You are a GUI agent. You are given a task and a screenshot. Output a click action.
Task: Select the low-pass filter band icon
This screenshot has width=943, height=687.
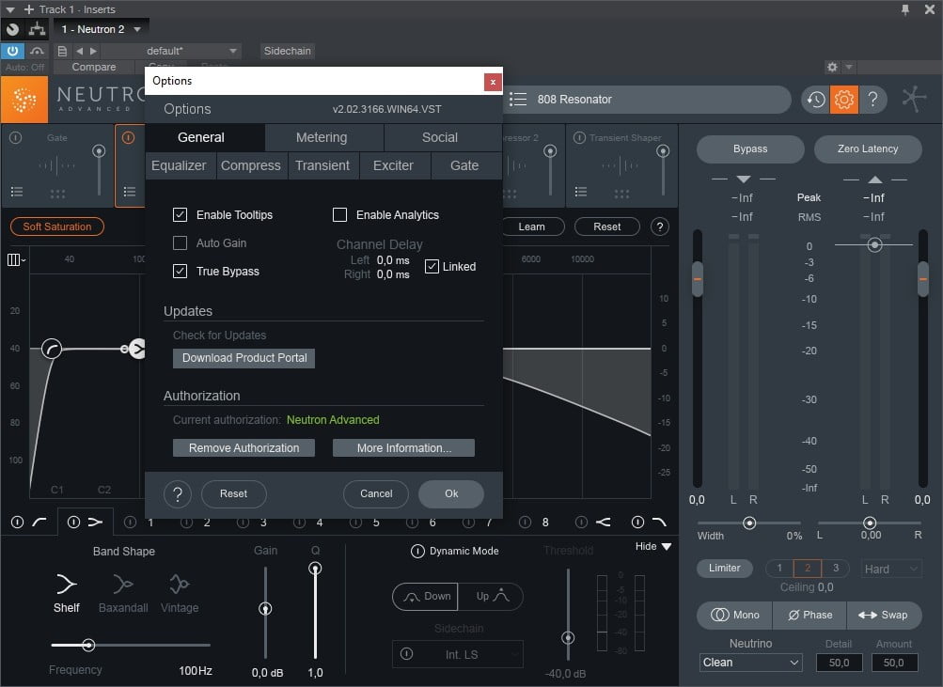(659, 522)
